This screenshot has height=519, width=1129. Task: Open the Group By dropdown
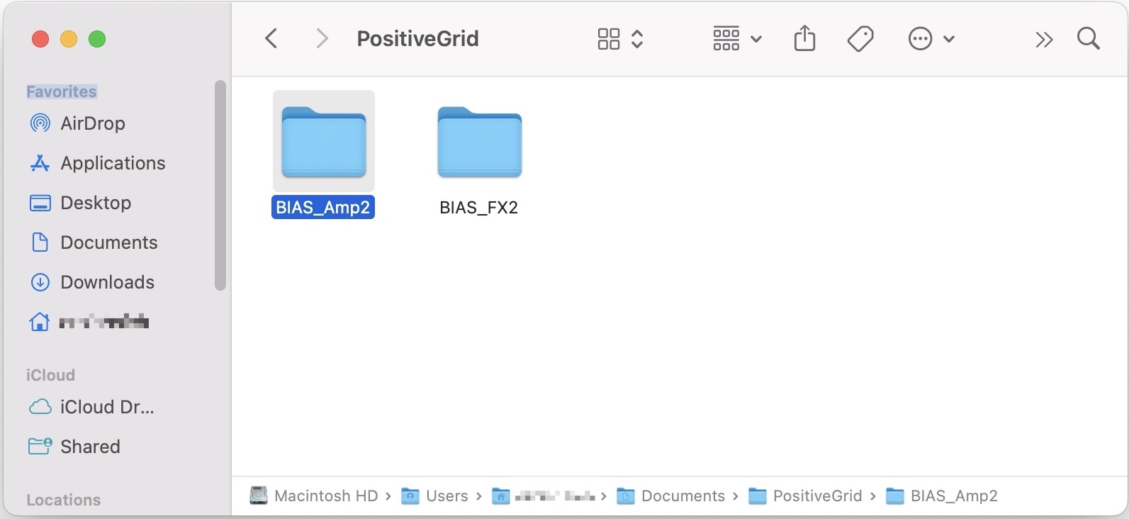click(x=737, y=38)
